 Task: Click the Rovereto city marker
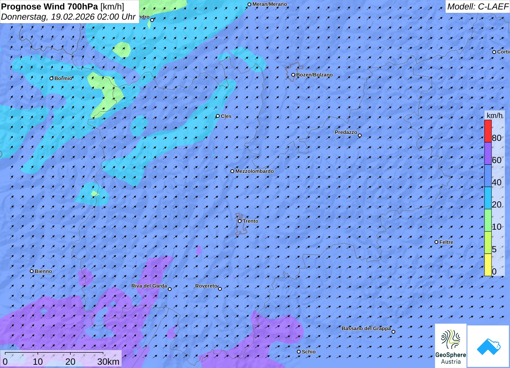coord(220,289)
